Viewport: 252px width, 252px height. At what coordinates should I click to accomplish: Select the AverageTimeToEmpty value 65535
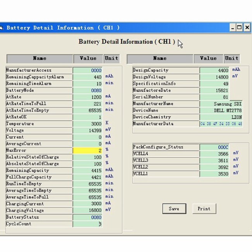(87, 190)
